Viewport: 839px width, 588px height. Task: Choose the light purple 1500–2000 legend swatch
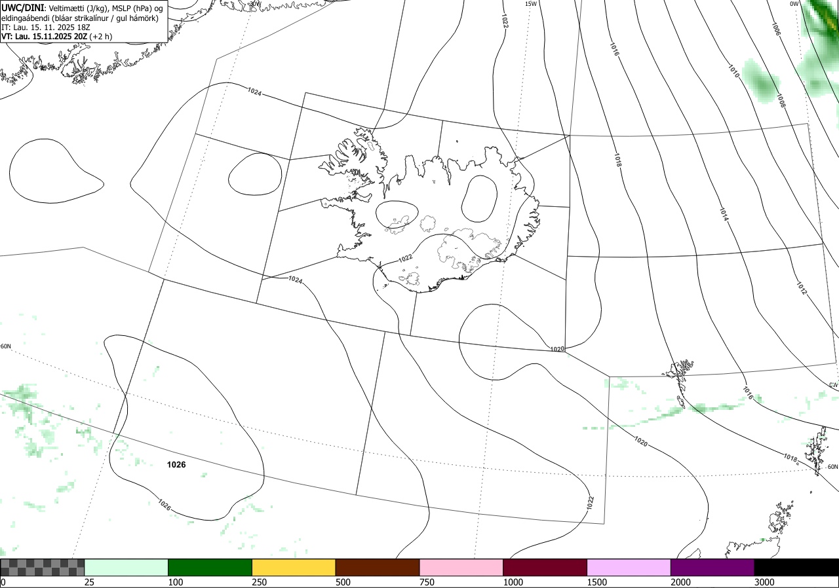click(629, 567)
